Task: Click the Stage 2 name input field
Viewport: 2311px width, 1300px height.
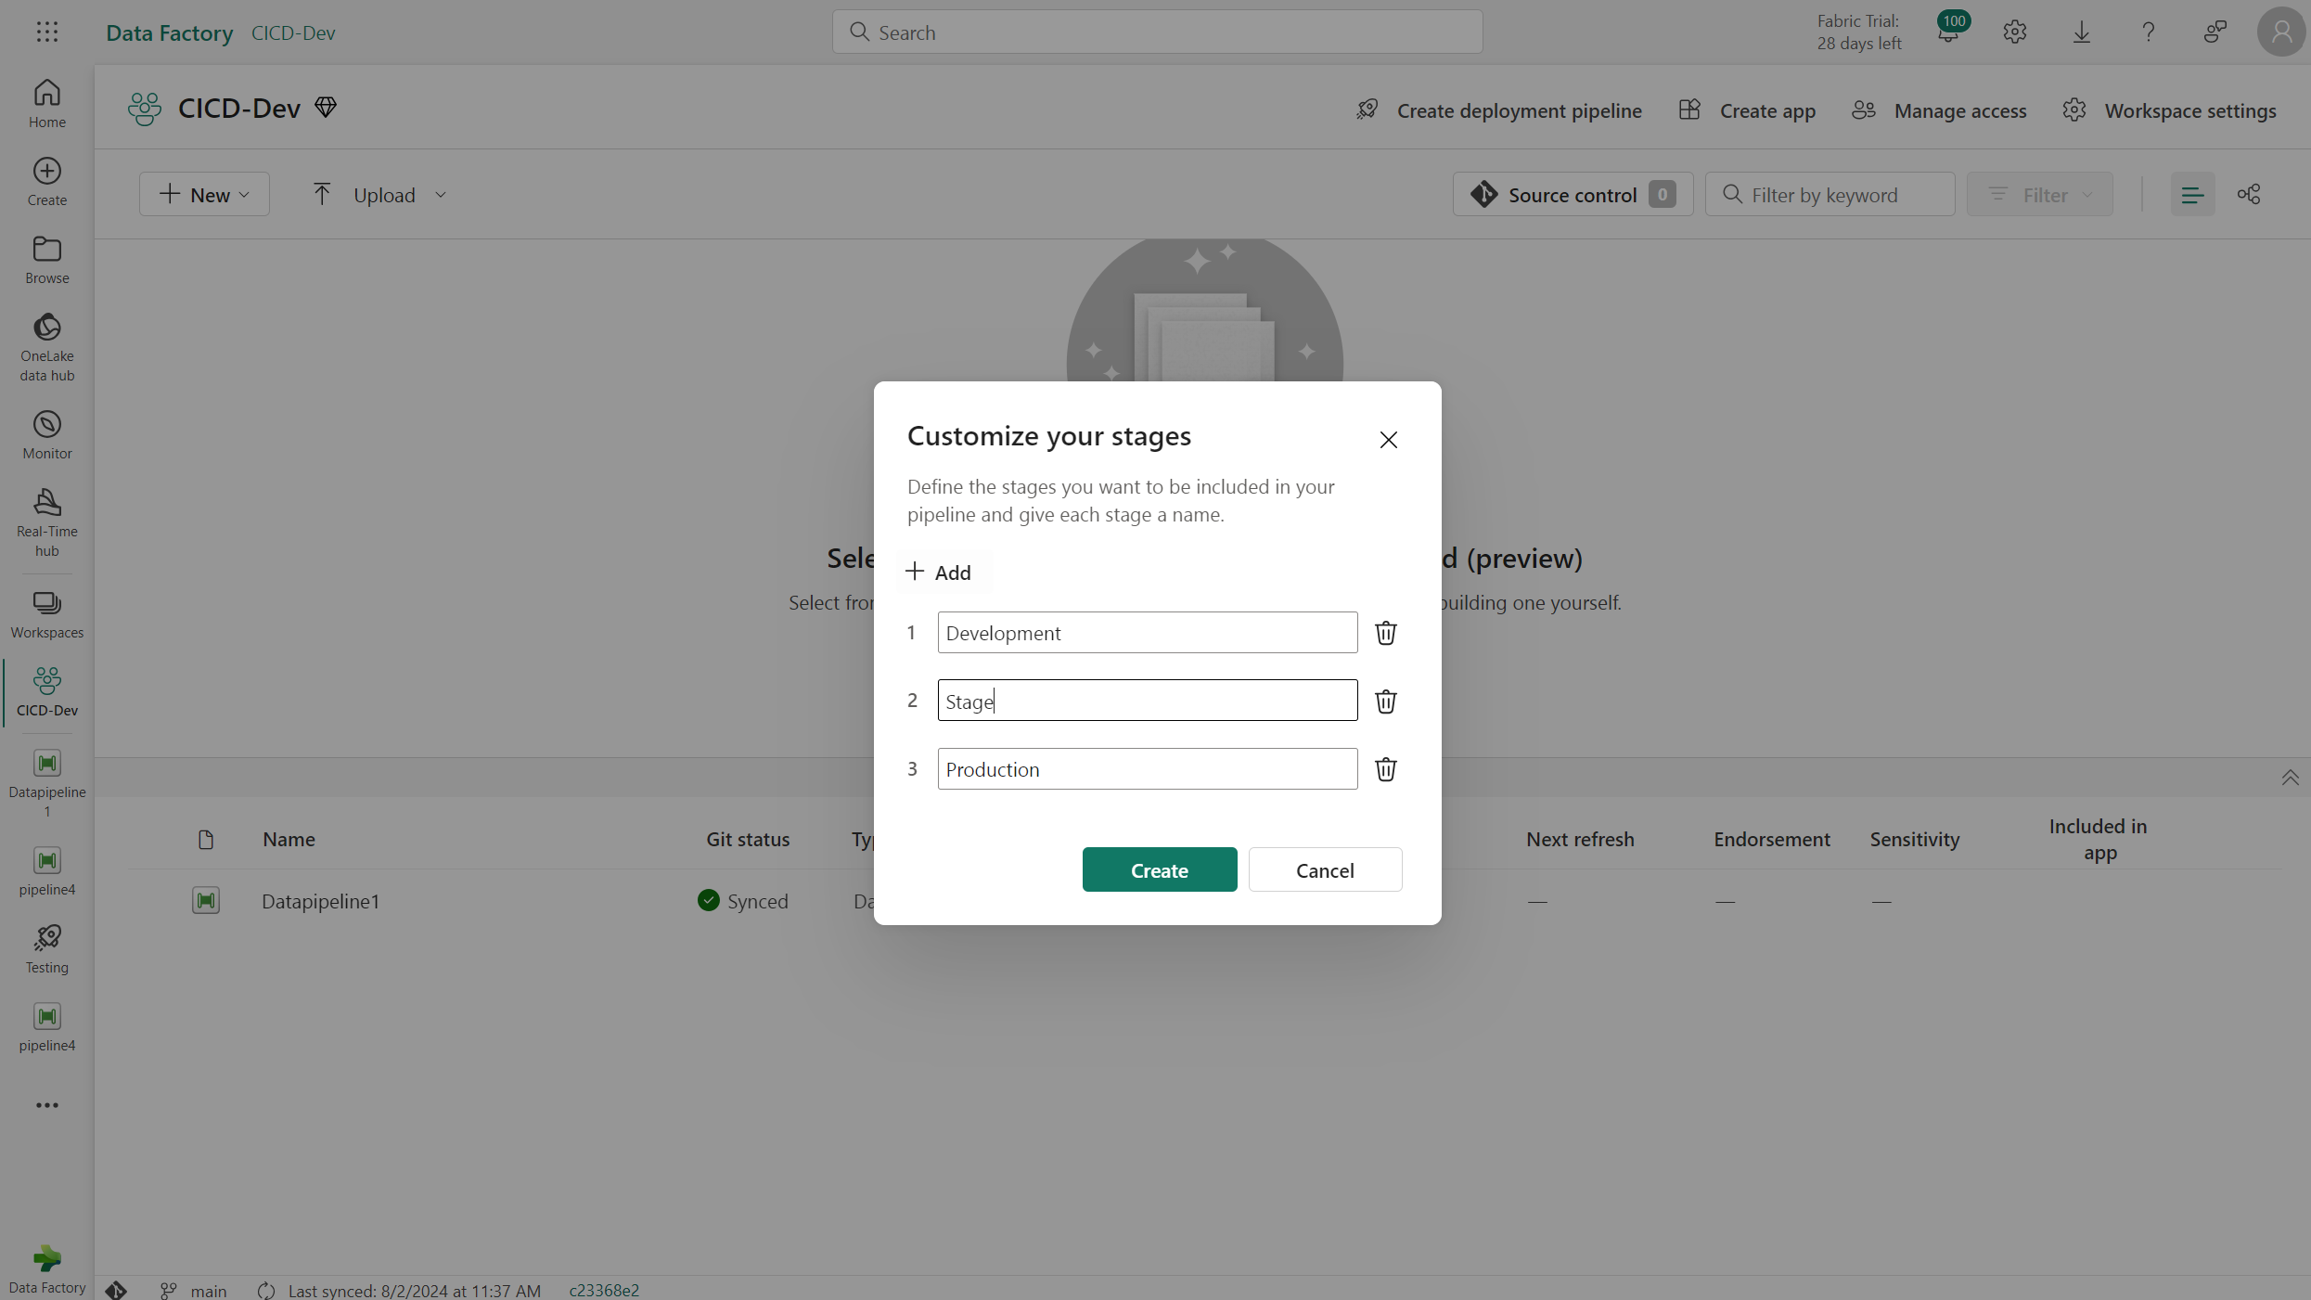Action: (x=1148, y=700)
